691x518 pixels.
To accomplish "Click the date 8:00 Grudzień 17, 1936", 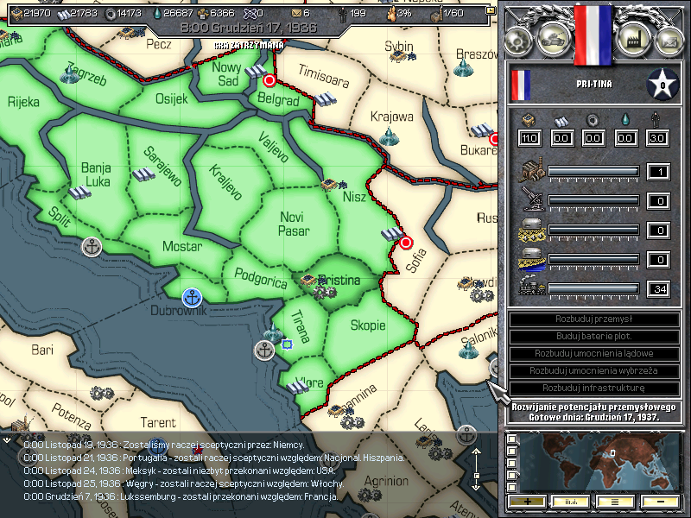I will (249, 28).
